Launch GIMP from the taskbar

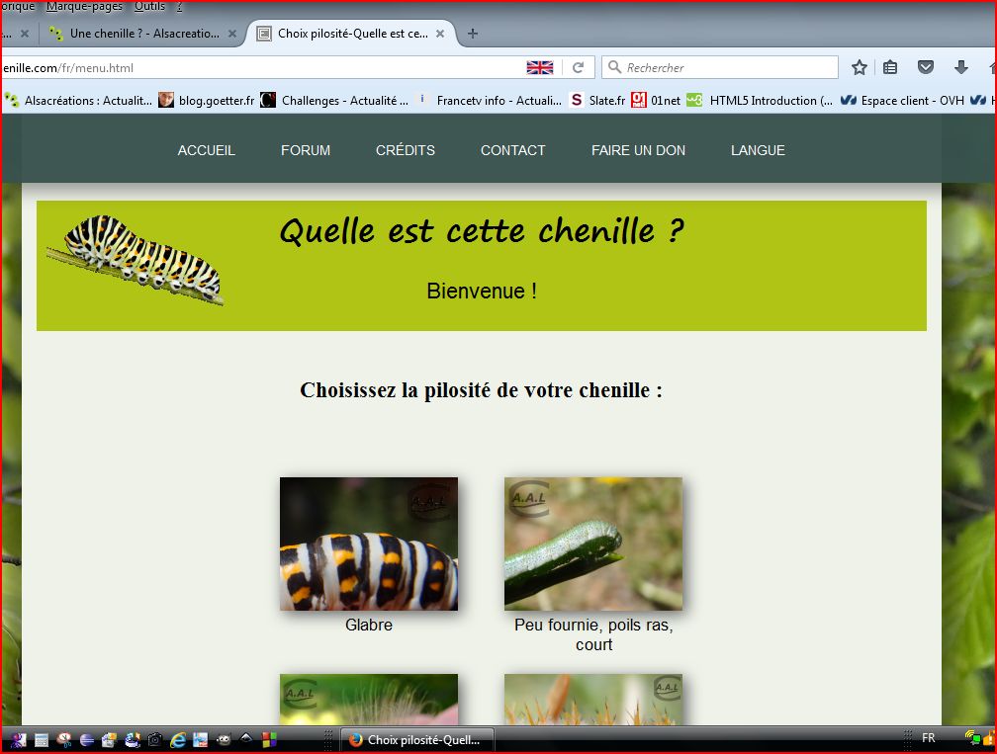tap(224, 739)
